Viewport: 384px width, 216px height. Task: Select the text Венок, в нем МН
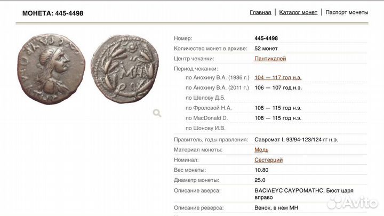[x=276, y=207]
